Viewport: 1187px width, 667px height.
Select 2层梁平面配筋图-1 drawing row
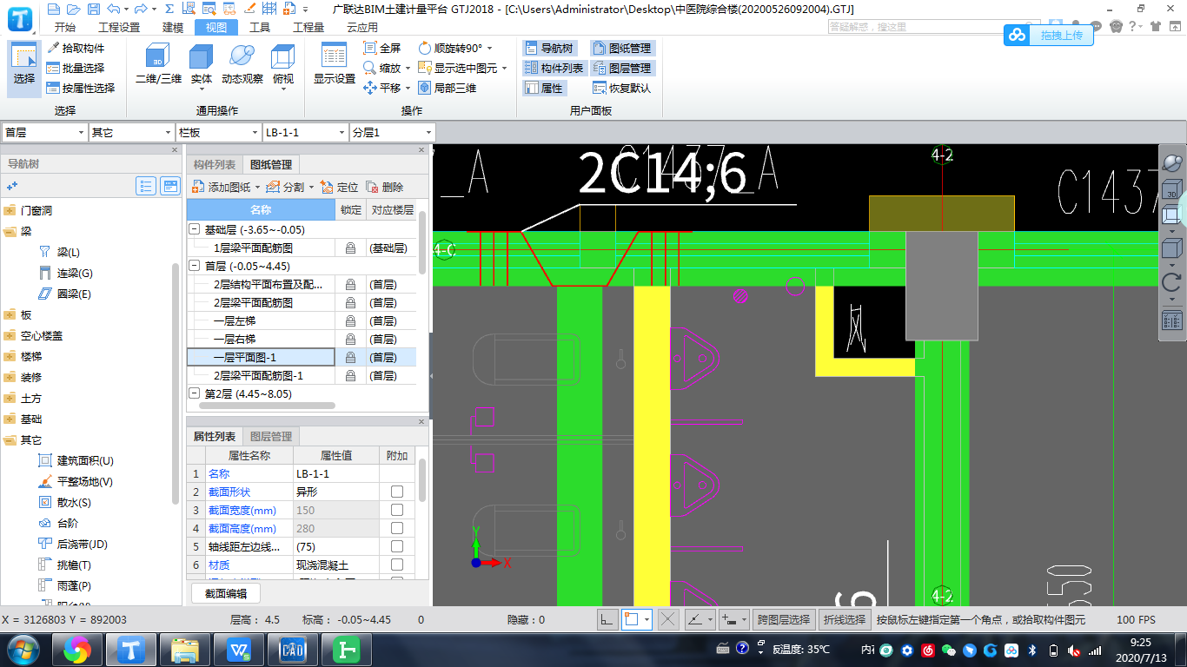point(302,375)
